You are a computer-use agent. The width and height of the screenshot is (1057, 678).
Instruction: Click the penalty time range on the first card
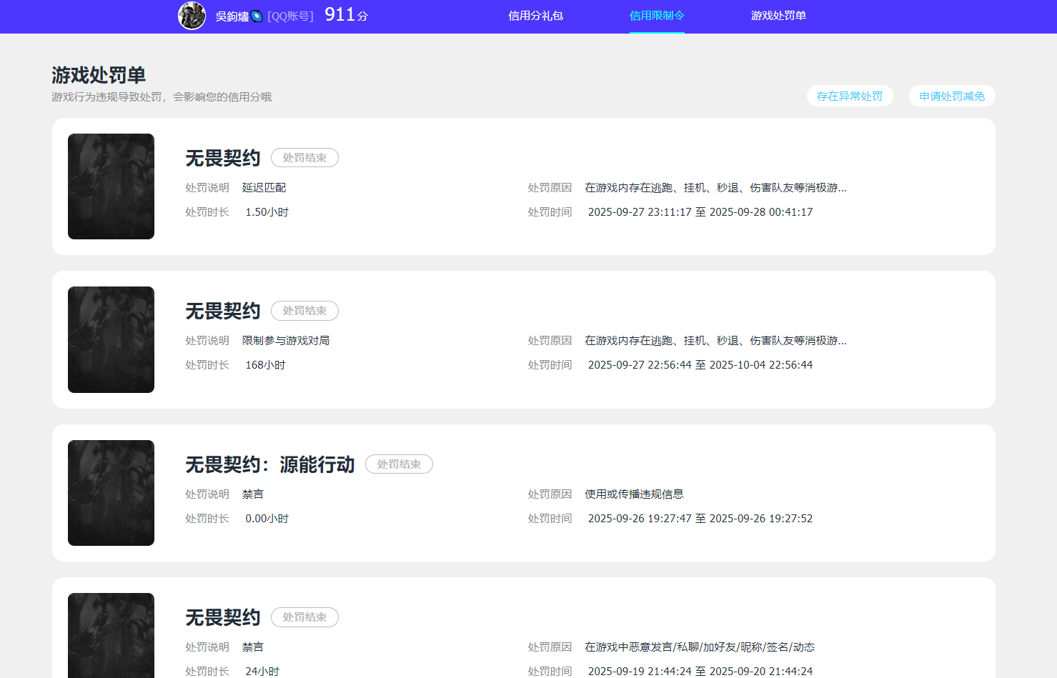[700, 211]
